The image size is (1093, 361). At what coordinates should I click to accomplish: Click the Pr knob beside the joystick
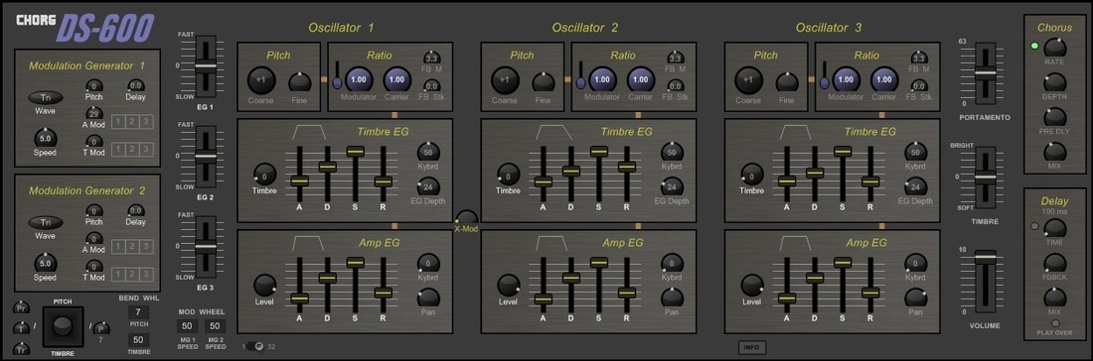(21, 306)
